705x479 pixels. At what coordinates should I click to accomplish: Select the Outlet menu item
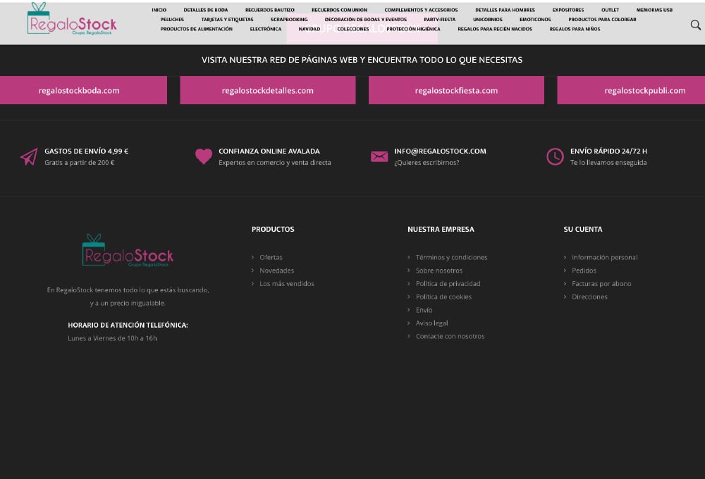610,10
